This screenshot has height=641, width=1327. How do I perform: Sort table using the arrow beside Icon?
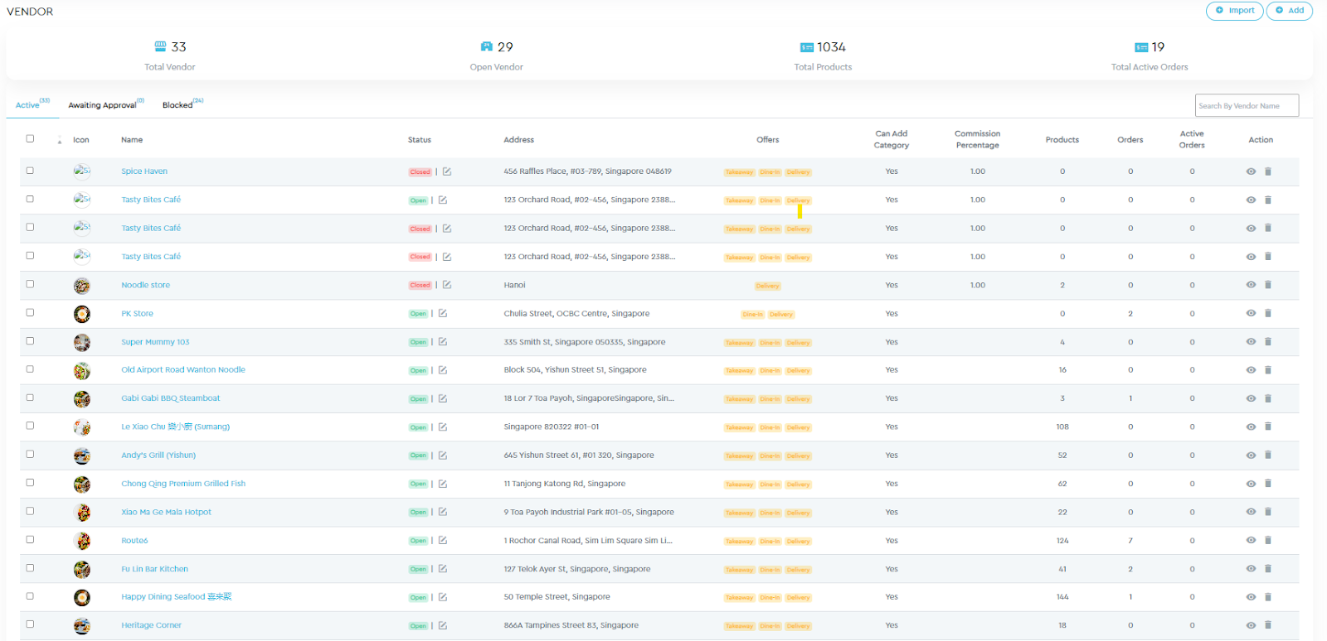click(x=60, y=140)
